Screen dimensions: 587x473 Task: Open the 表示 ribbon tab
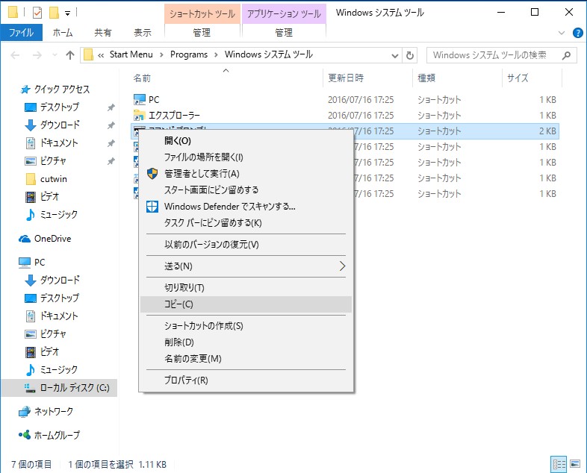143,33
